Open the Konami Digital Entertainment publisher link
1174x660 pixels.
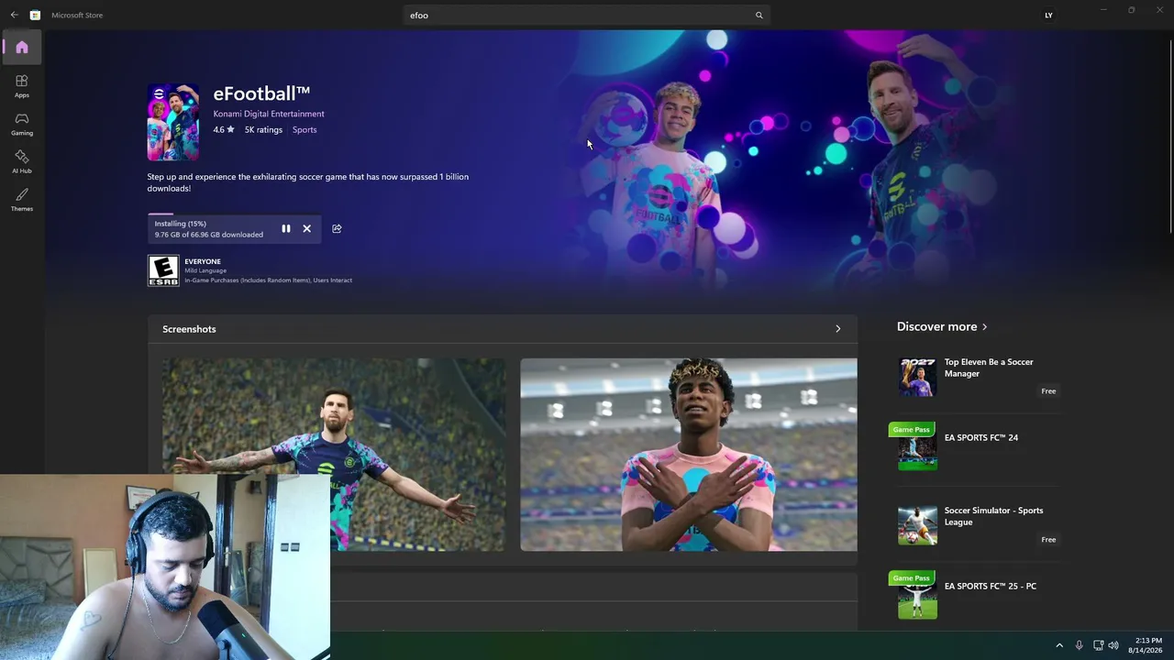(x=269, y=114)
